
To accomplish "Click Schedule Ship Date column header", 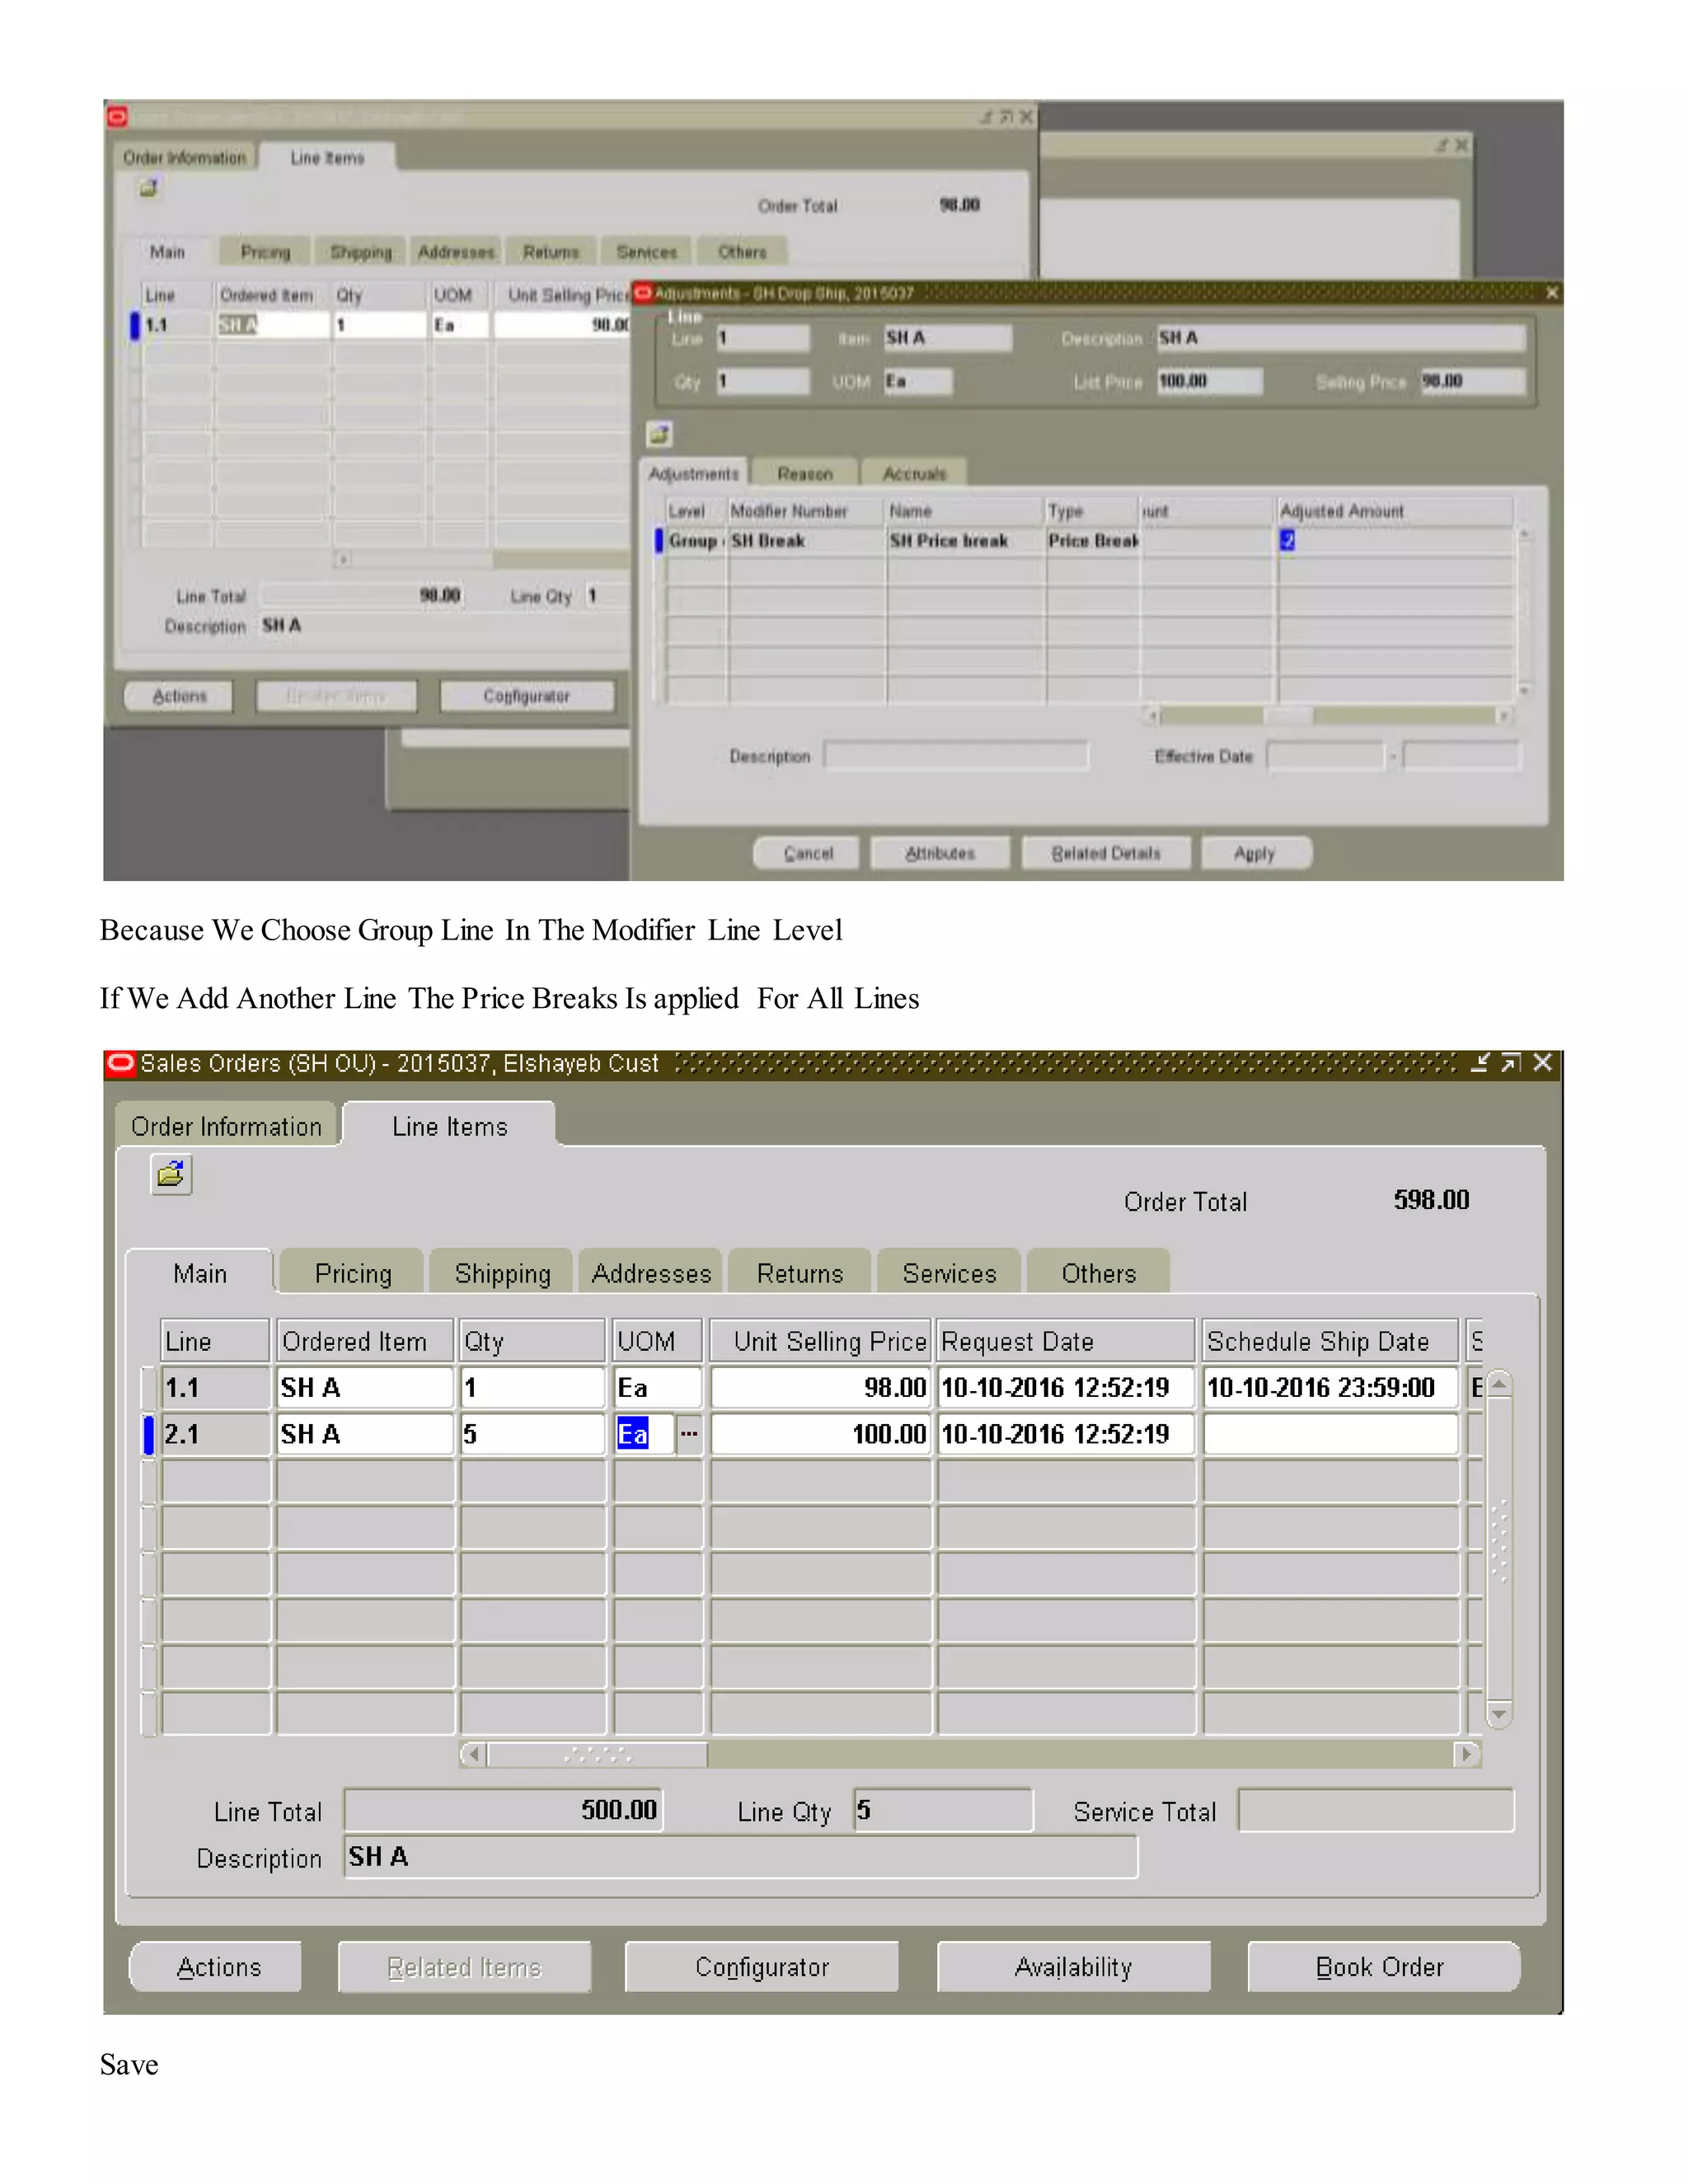I will [1330, 1341].
